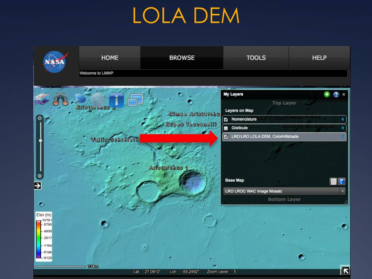Open the HOME menu
Image resolution: width=372 pixels, height=279 pixels.
click(x=110, y=58)
